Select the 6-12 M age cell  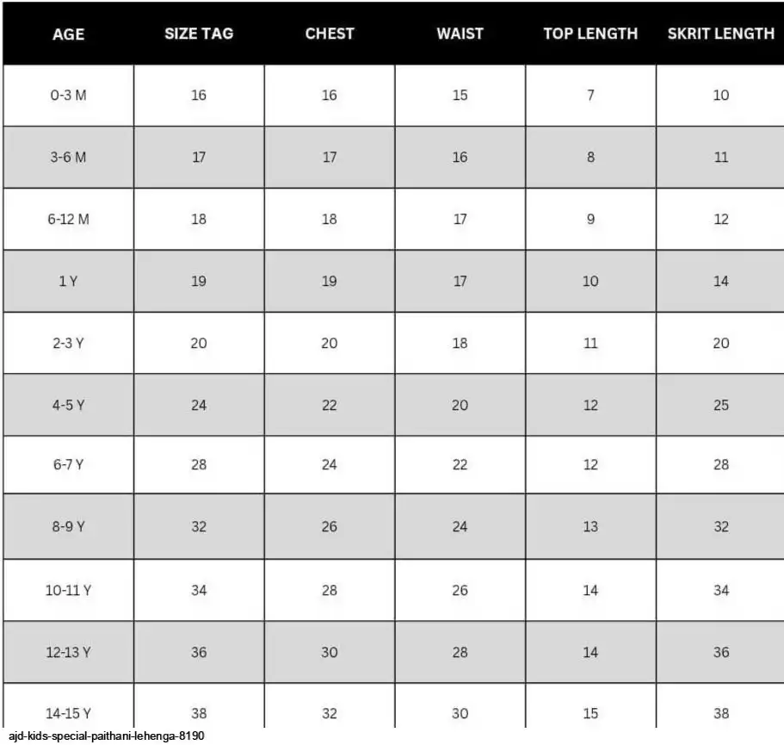pyautogui.click(x=69, y=219)
